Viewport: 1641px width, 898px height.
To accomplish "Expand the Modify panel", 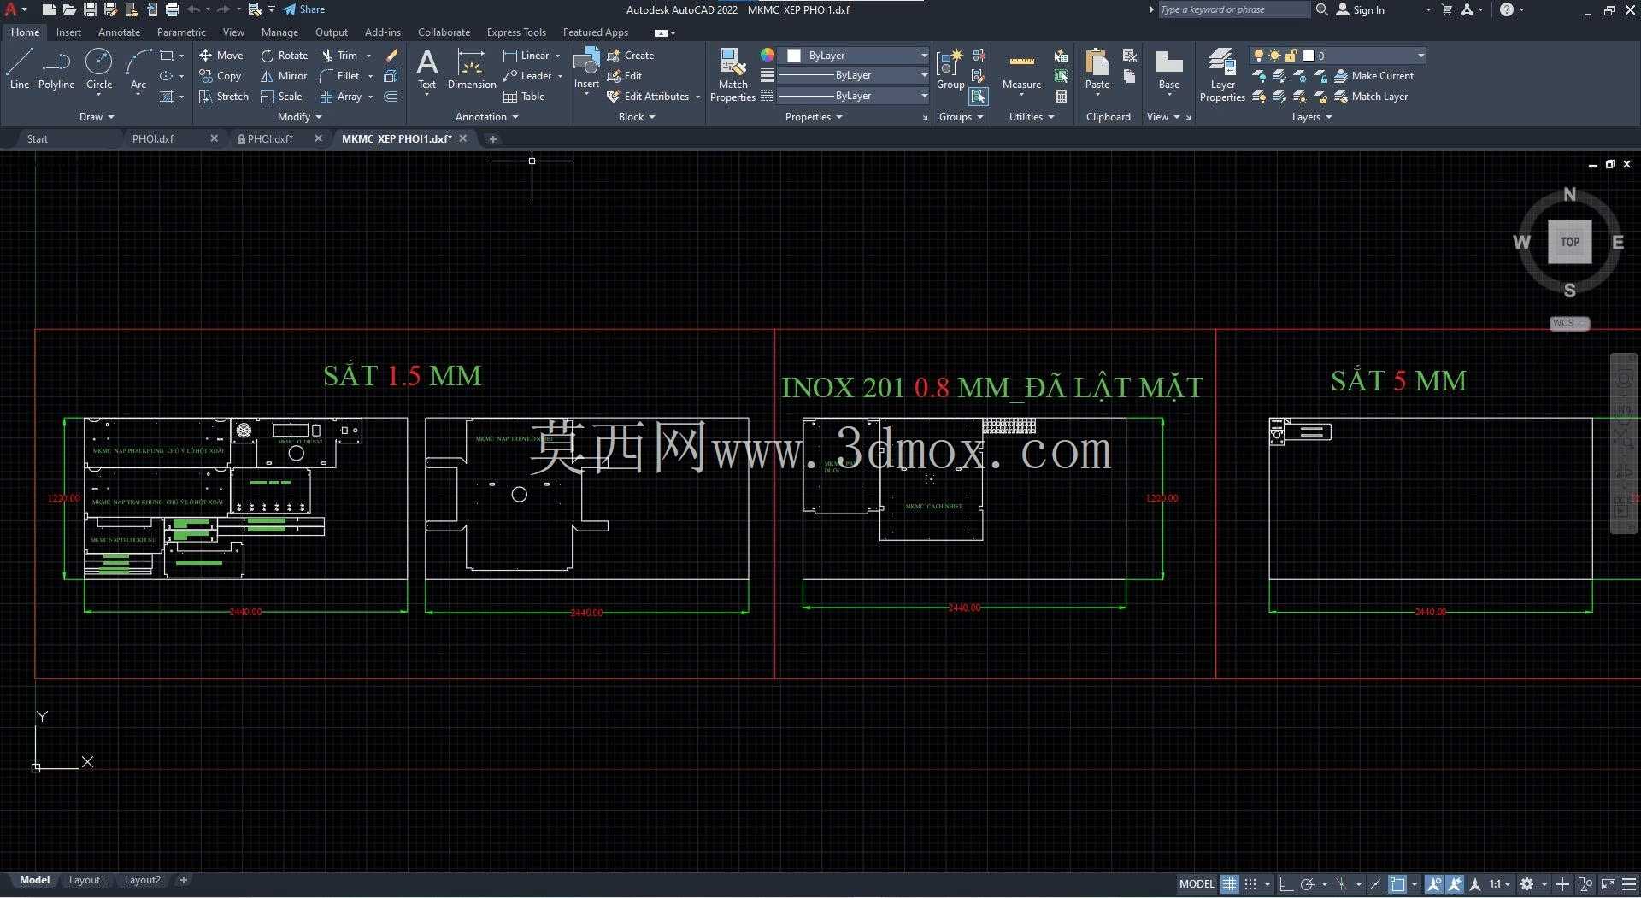I will [x=300, y=117].
